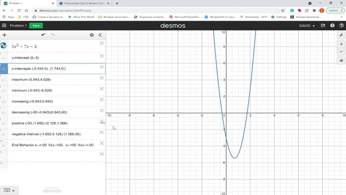Screen dimensions: 346x195
Task: Open the Settings bookmark
Action: coord(279,17)
